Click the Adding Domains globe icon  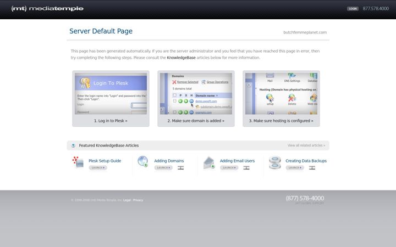pyautogui.click(x=143, y=161)
